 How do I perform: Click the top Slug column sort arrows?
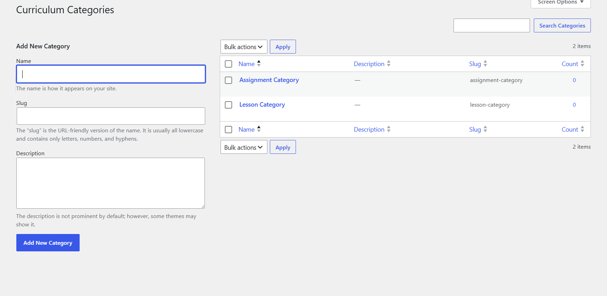(x=485, y=63)
